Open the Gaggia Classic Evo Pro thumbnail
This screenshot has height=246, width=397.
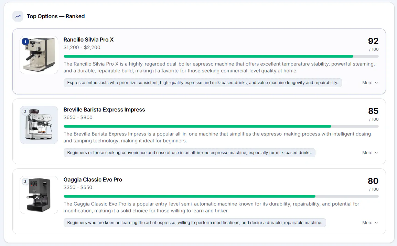pyautogui.click(x=39, y=195)
